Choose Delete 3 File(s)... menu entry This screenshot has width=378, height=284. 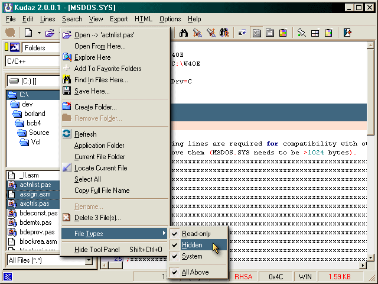point(115,218)
